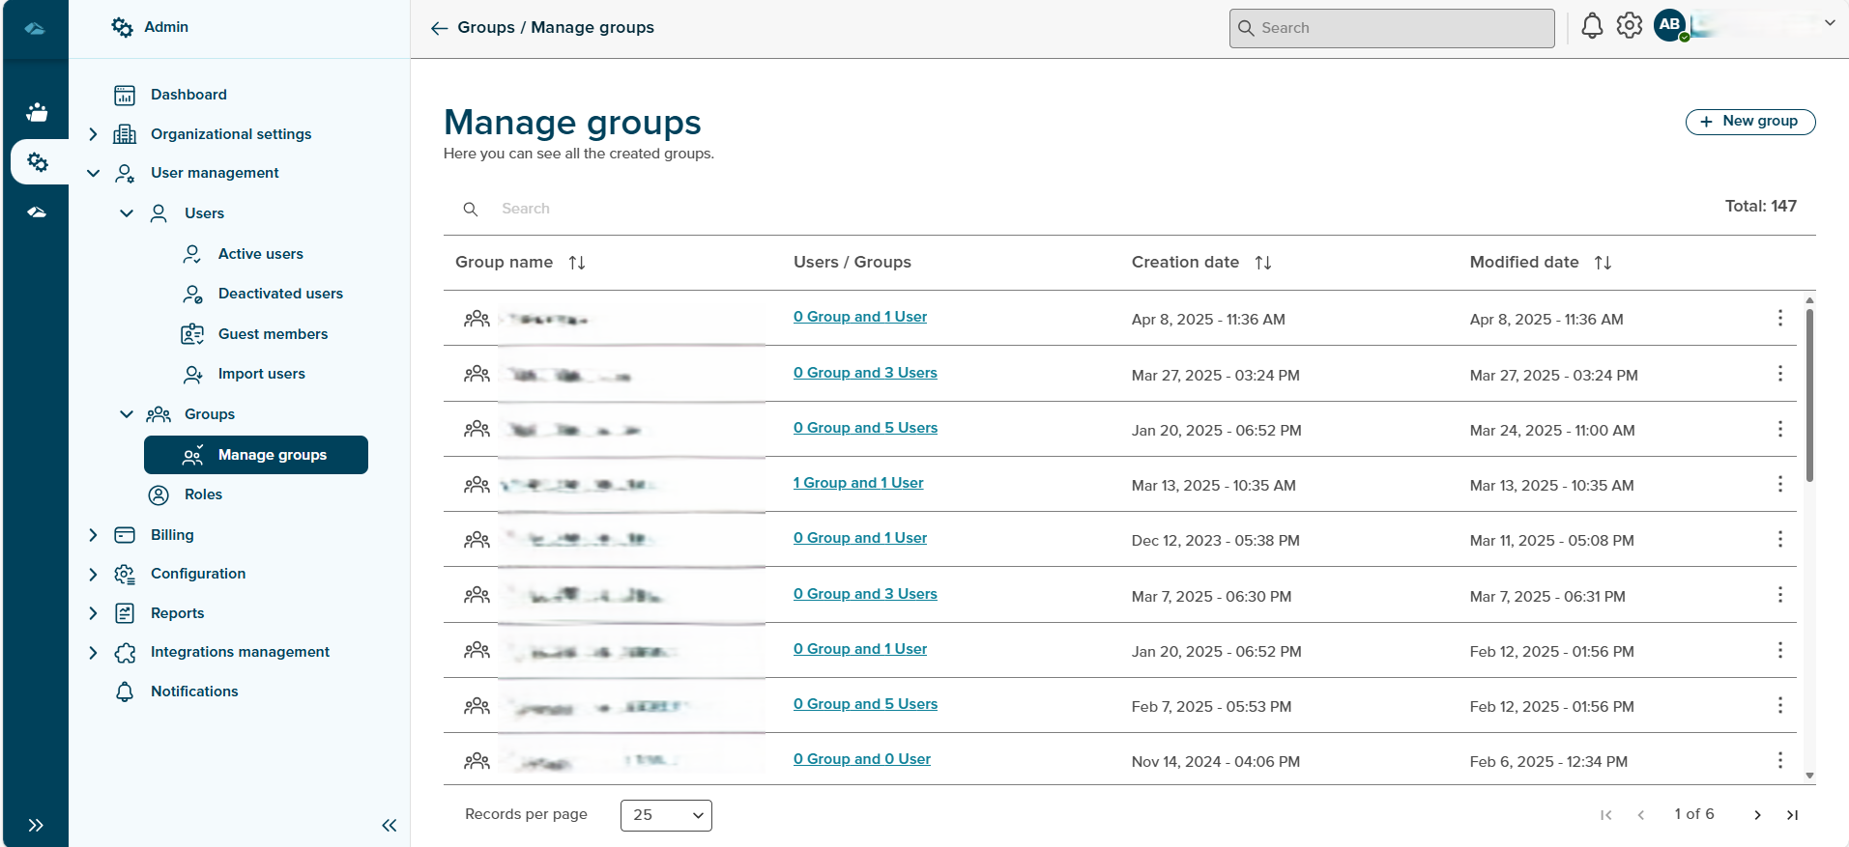Open '0 Group and 0 User' link
Image resolution: width=1849 pixels, height=847 pixels.
coord(862,759)
